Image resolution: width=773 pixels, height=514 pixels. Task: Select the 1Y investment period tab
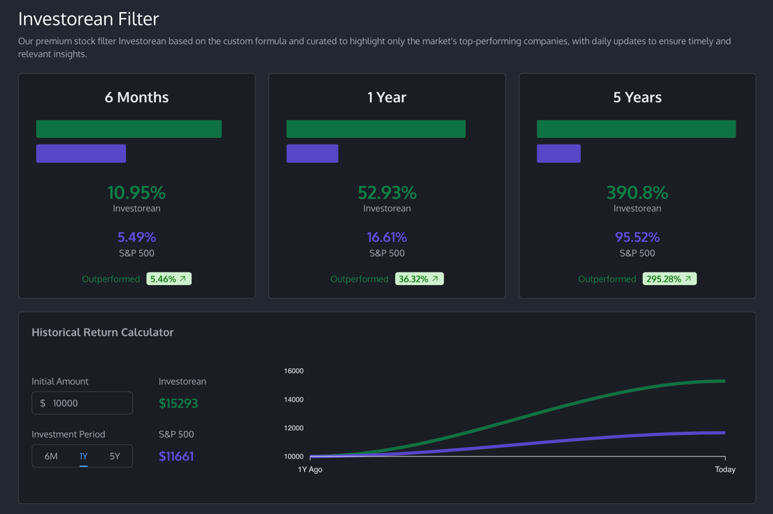(x=83, y=456)
